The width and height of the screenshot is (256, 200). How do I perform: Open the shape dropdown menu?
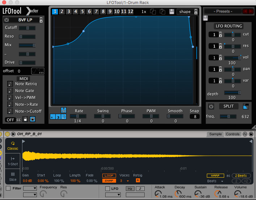click(187, 12)
